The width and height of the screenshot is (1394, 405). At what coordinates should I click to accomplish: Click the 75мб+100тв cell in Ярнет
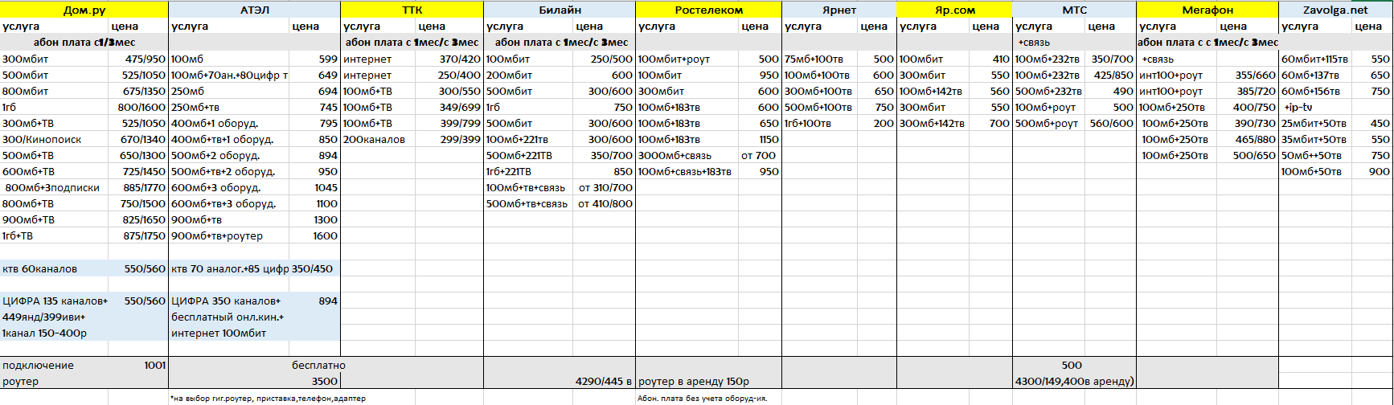814,59
